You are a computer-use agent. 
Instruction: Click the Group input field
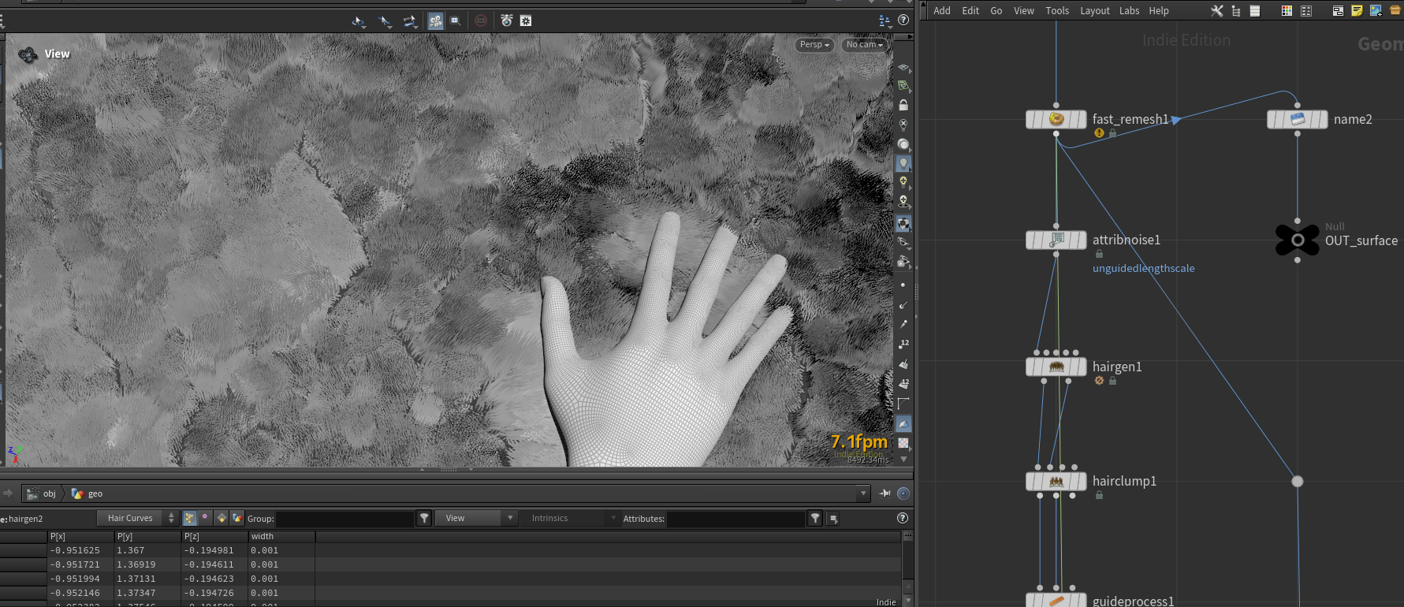(344, 518)
